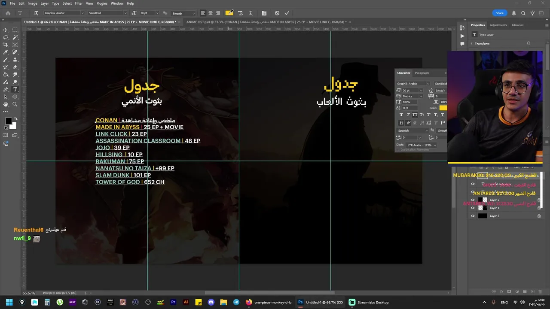The image size is (550, 309).
Task: Enable center text alignment in options bar
Action: 211,13
